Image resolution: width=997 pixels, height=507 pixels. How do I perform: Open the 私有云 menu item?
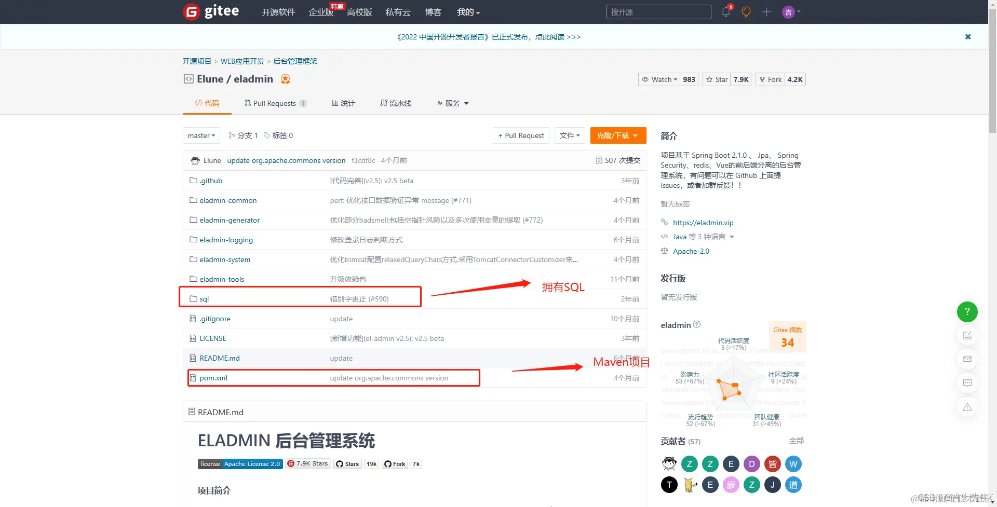398,12
